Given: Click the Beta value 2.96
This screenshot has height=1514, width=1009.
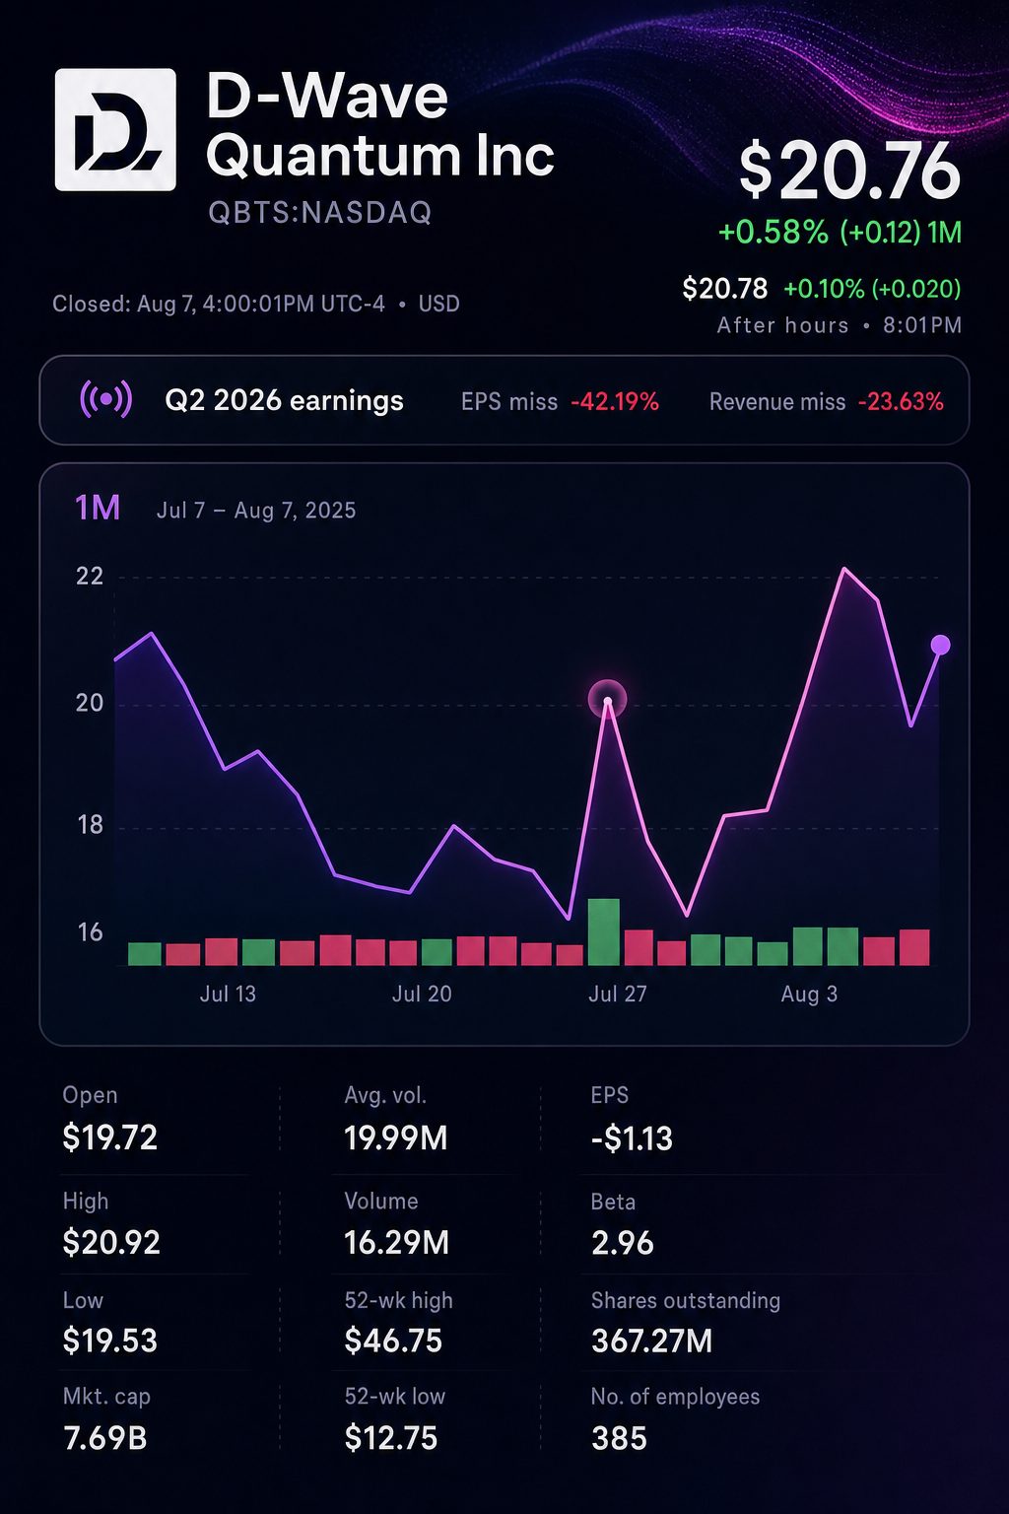Looking at the screenshot, I should 623,1243.
